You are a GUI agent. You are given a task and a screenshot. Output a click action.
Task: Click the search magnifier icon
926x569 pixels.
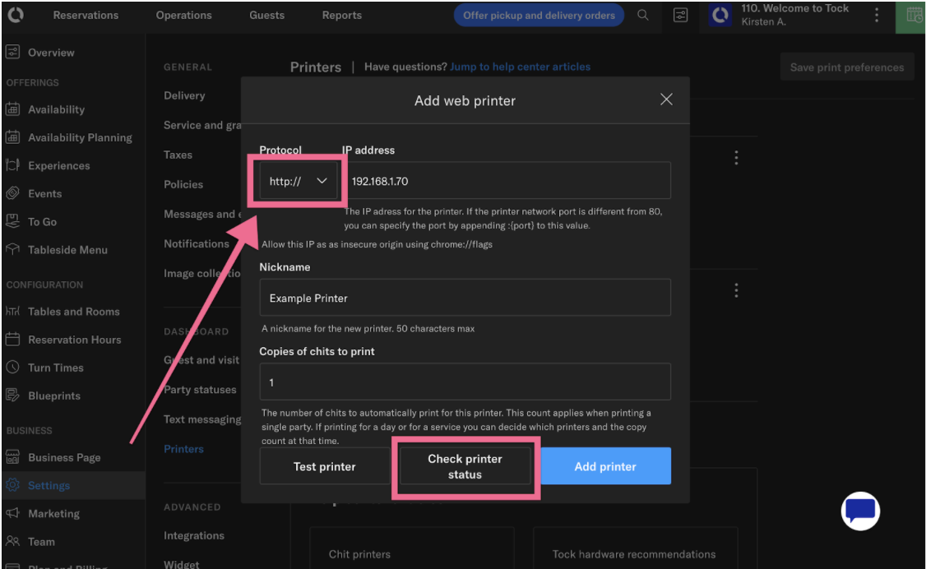coord(643,16)
